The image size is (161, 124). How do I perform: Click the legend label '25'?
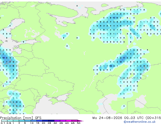[49, 123]
